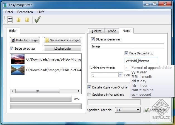This screenshot has width=175, height=125.
Task: Click the Verzeichnis hinzufügen button
Action: [63, 40]
